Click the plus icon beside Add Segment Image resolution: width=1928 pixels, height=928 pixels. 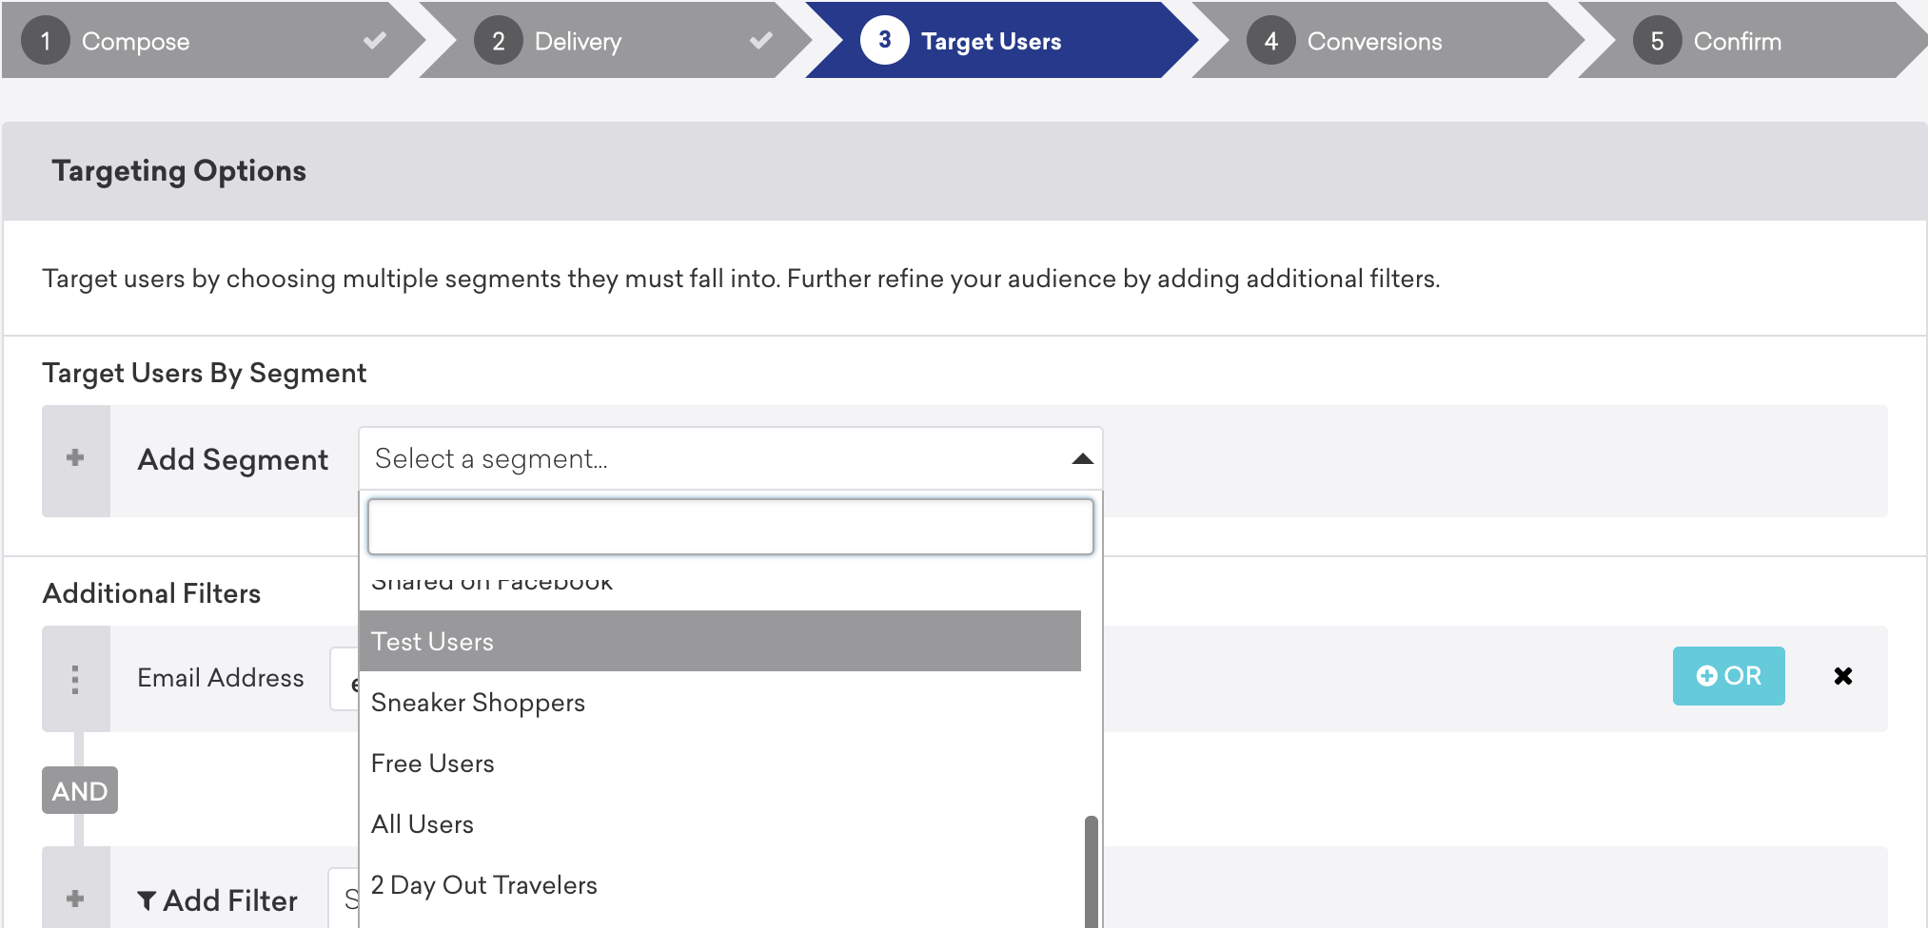coord(75,458)
